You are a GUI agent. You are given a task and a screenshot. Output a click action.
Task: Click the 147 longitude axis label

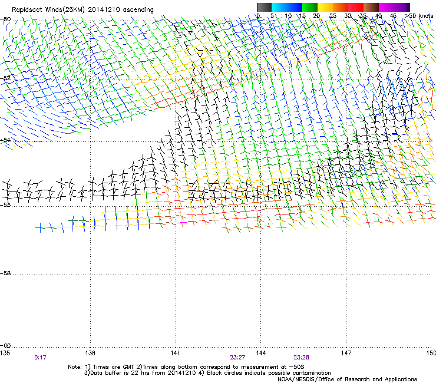point(346,353)
